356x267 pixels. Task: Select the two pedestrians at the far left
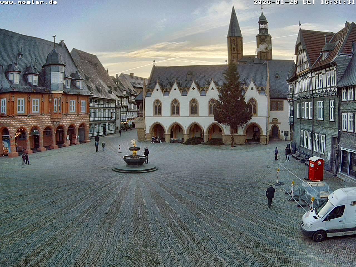(x=26, y=159)
